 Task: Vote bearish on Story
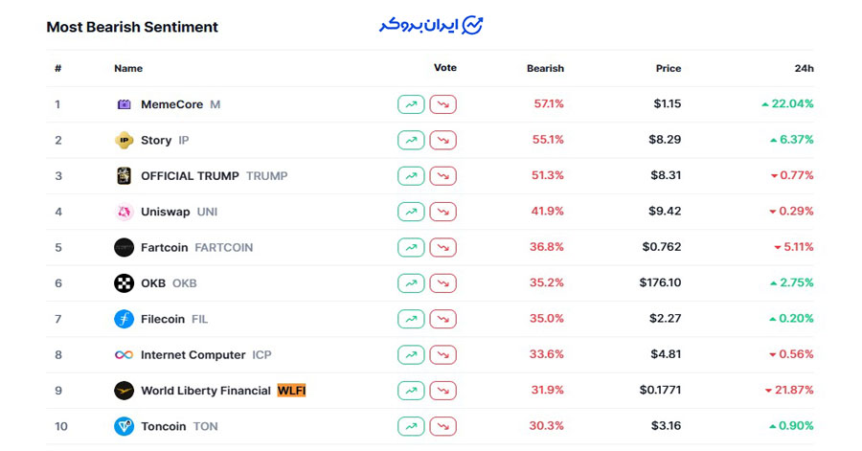[442, 140]
